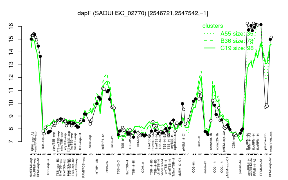Select the 'pMEM-t2-C1' x-axis label
Viewport: 288px width, 180px height.
point(180,167)
